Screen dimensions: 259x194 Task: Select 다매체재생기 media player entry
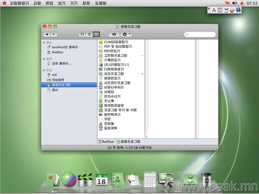coord(111,69)
